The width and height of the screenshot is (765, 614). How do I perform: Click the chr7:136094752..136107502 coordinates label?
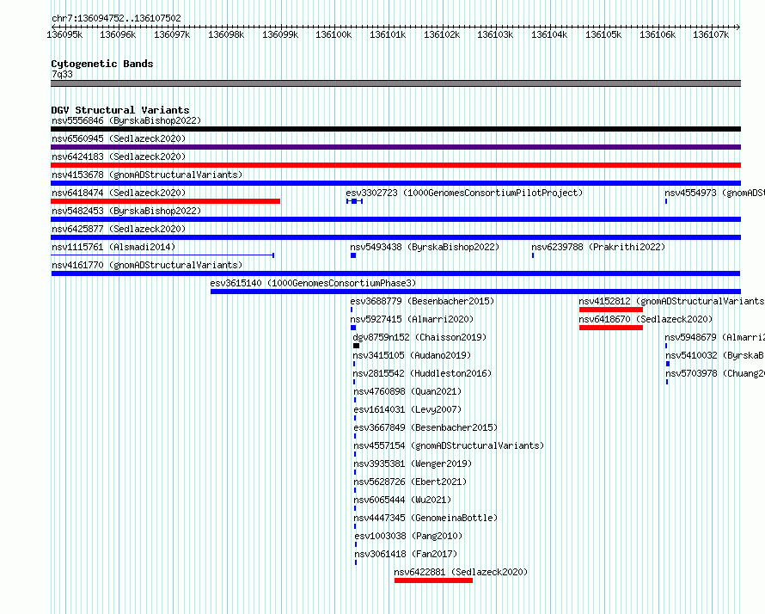[x=116, y=18]
